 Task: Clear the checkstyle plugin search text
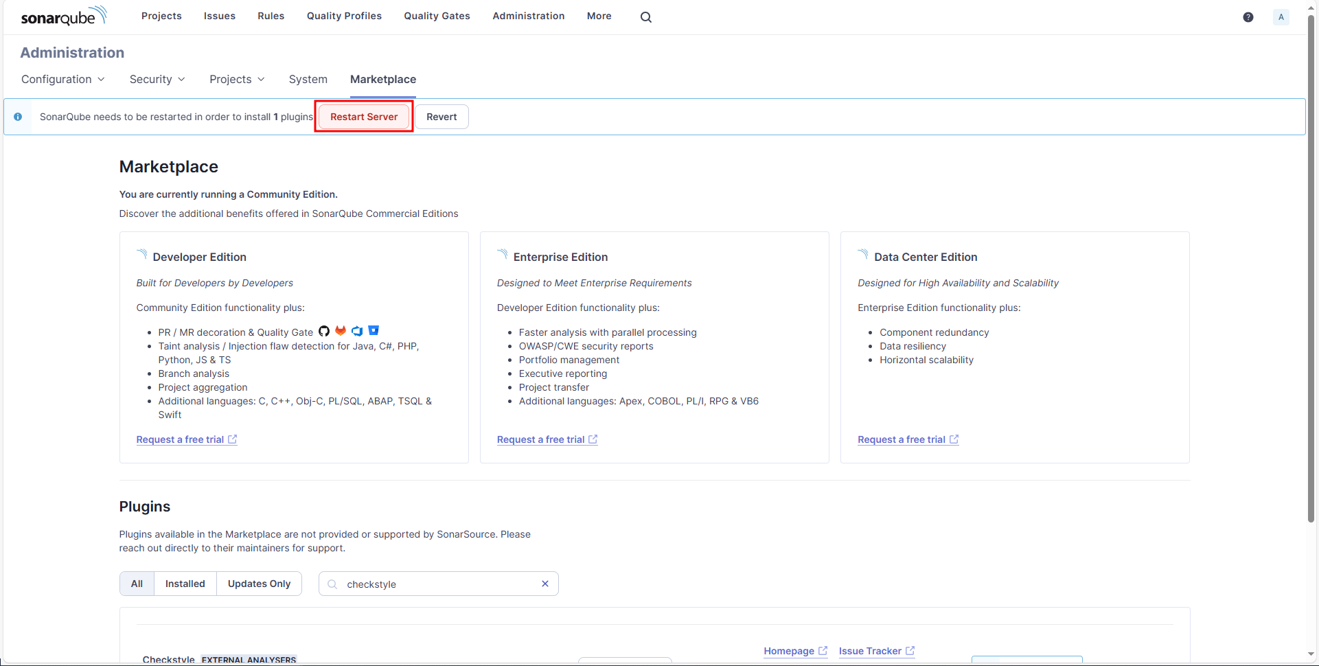[x=545, y=584]
